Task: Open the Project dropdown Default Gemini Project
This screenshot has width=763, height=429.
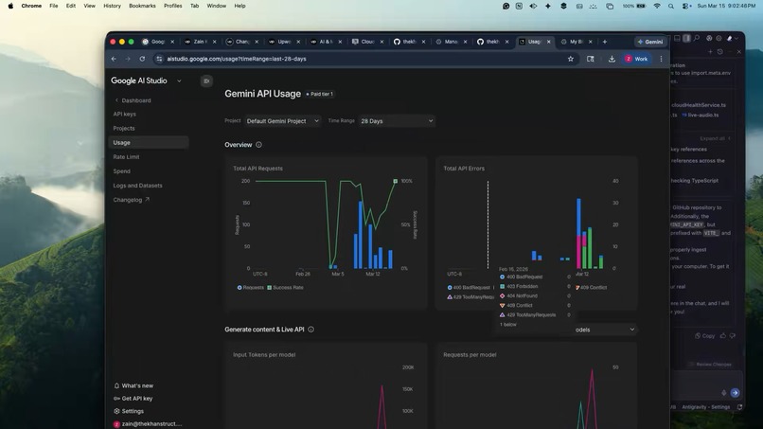Action: [282, 121]
